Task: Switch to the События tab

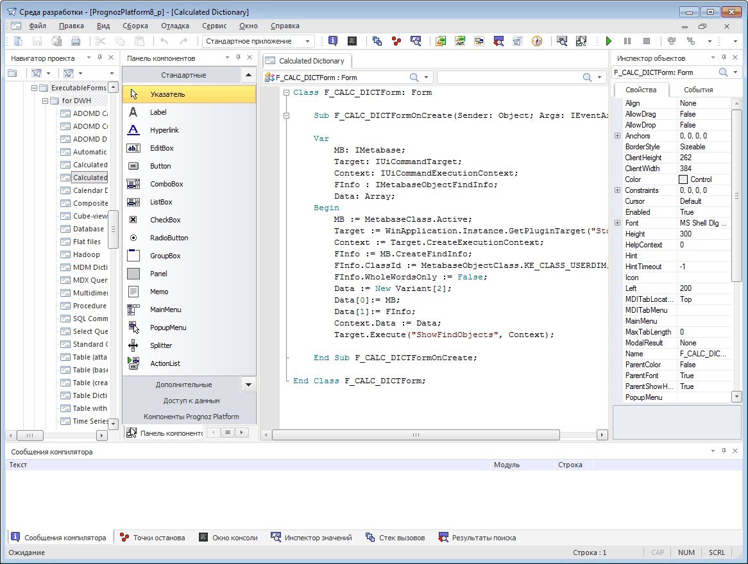Action: coord(698,90)
